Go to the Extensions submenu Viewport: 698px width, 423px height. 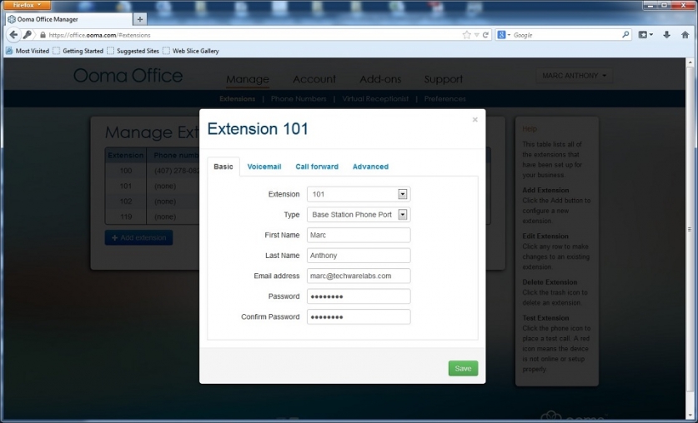coord(238,98)
